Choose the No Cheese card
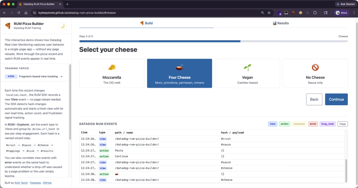358x188 pixels. click(315, 73)
